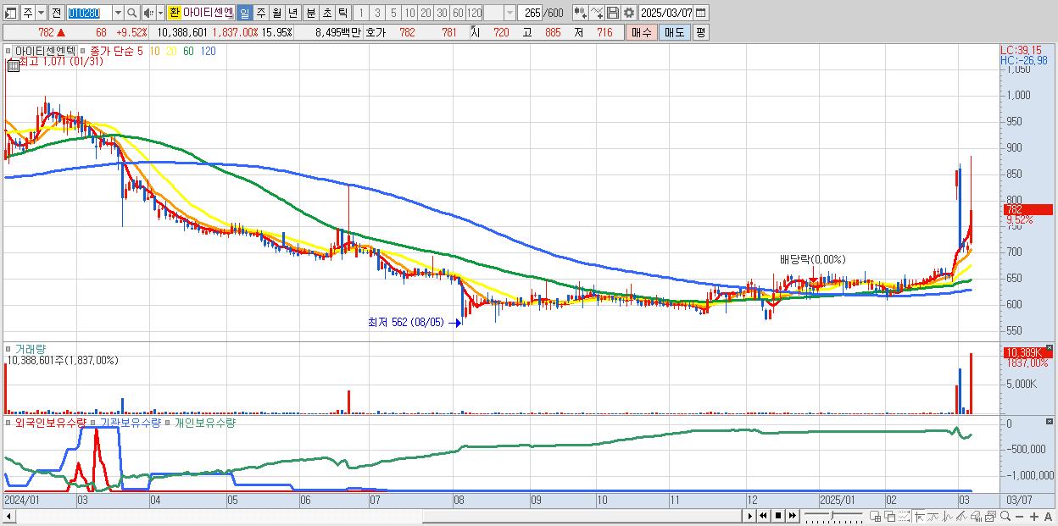Screen dimensions: 1058x526
Task: Click the plus zoom-in icon
Action: tap(1034, 516)
